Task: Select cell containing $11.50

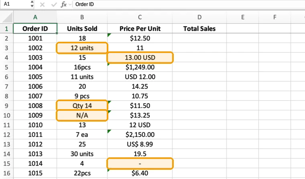Action: tap(140, 106)
